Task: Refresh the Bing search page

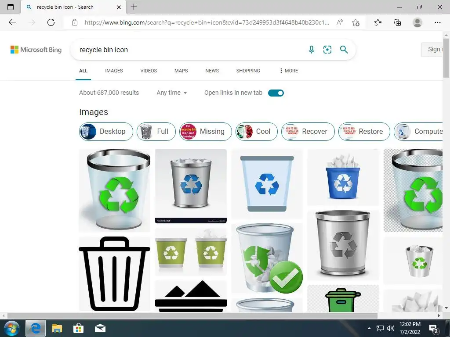Action: [51, 22]
